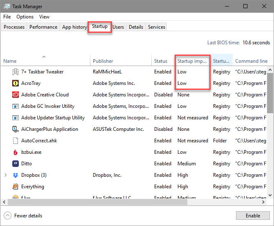Click the Fewer details link

point(28,216)
